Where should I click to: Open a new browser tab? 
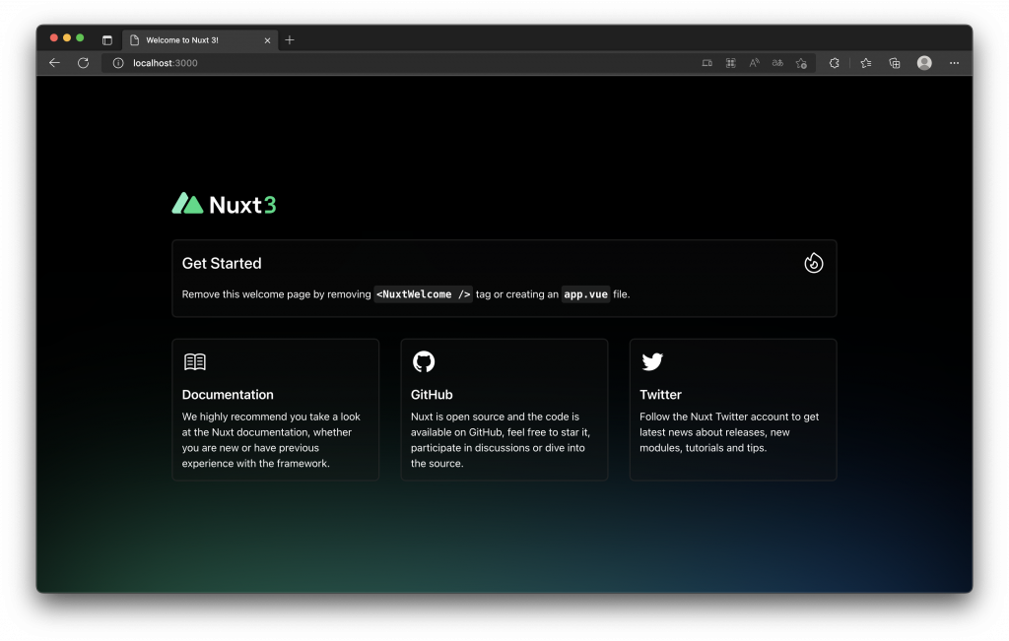[290, 39]
